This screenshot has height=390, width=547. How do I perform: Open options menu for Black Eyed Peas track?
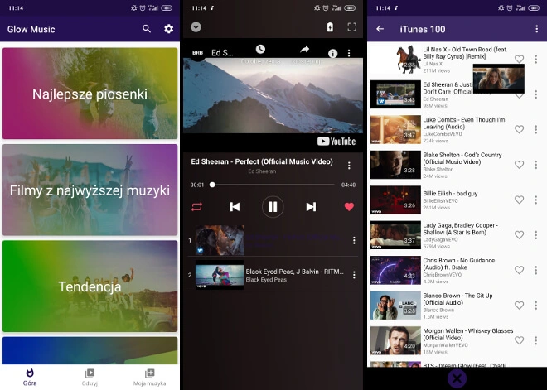point(354,275)
